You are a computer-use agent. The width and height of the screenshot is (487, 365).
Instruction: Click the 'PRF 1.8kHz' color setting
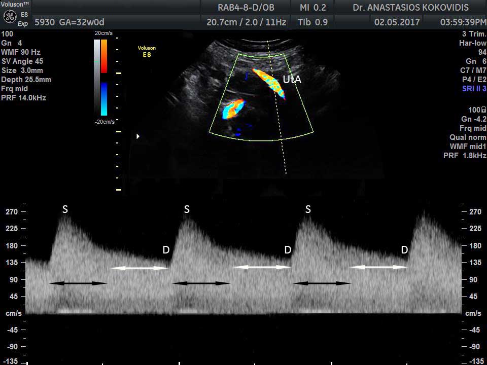[x=465, y=156]
